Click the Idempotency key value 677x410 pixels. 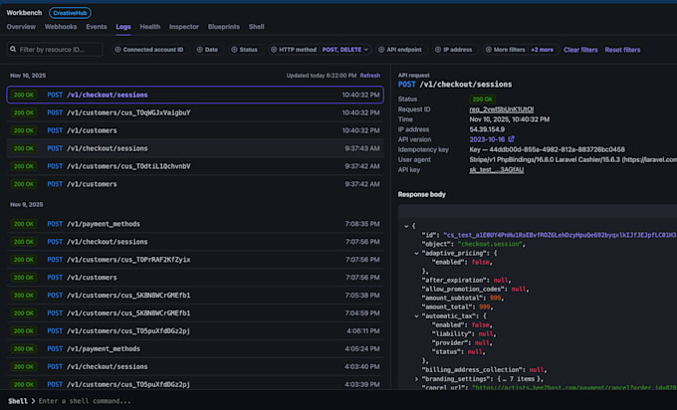(x=547, y=149)
